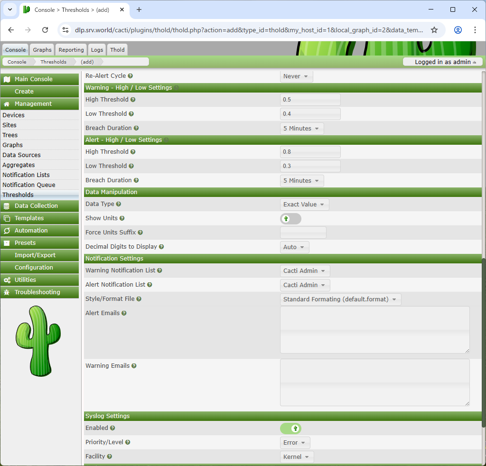Click help icon beside Priority/Level
Screen dimensions: 486x466
click(128, 442)
